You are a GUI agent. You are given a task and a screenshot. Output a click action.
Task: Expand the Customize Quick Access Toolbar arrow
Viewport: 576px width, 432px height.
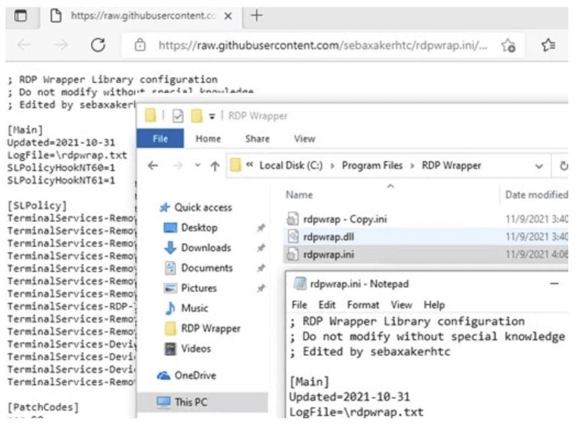212,117
